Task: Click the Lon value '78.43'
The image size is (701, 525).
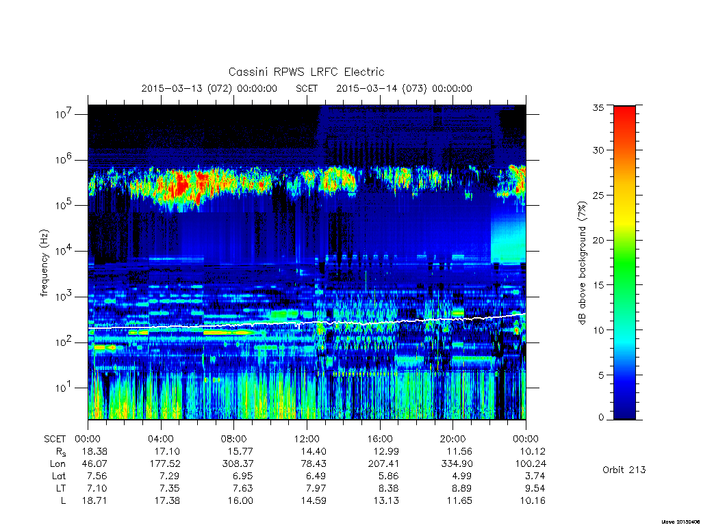Action: (314, 464)
